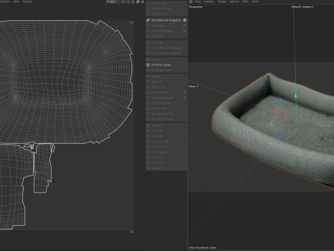
Task: Open the Textures menu in UV editor
Action: point(27,1)
